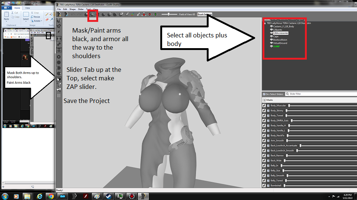
Task: Open Internet Explorer from the taskbar
Action: coord(39,196)
